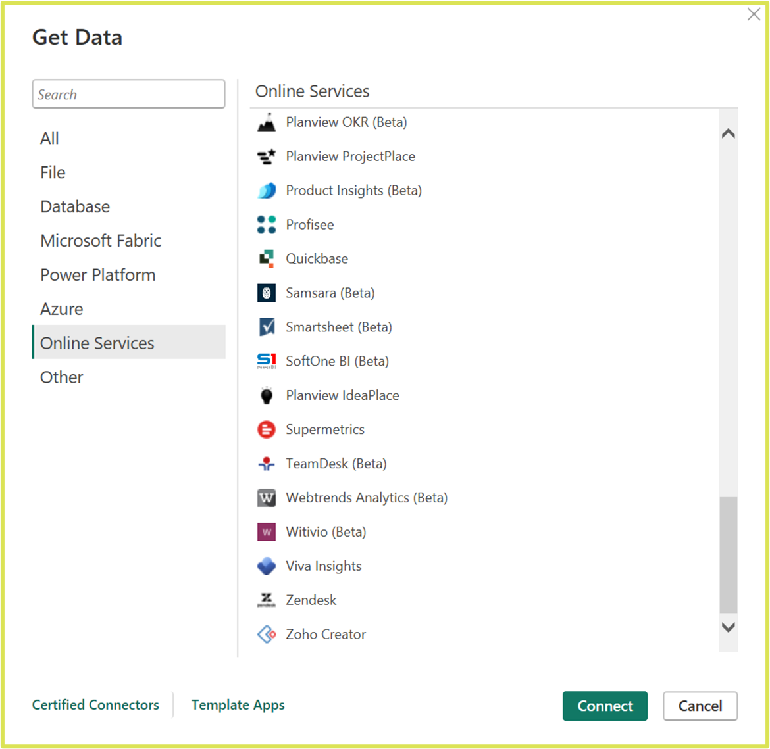
Task: Click the Cancel button
Action: (700, 706)
